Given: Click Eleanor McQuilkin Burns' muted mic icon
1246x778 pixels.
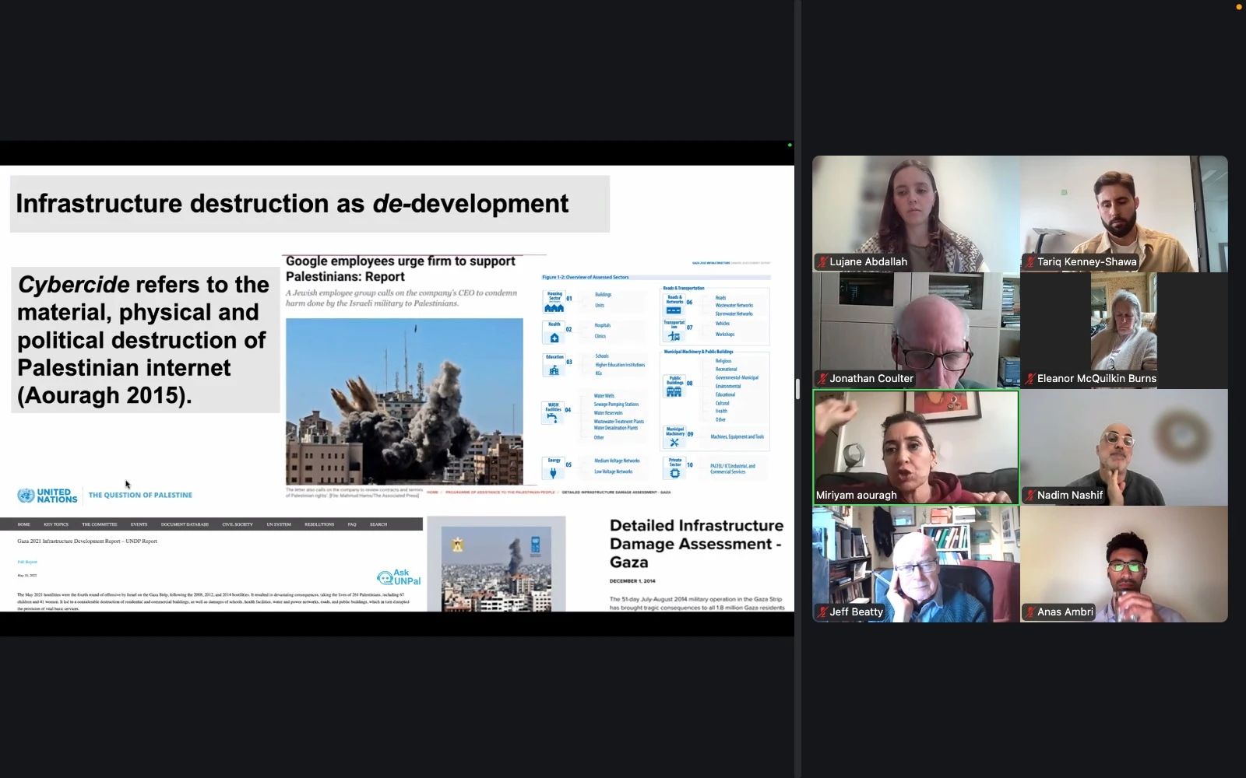Looking at the screenshot, I should [1030, 379].
